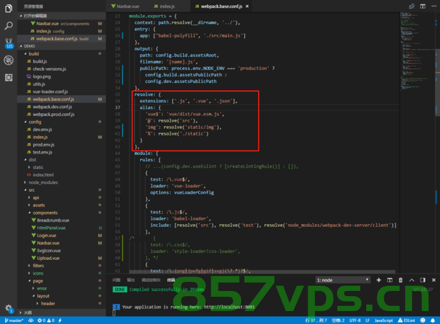Open check-versions.js in the file tree
This screenshot has height=324, width=440.
coord(62,69)
